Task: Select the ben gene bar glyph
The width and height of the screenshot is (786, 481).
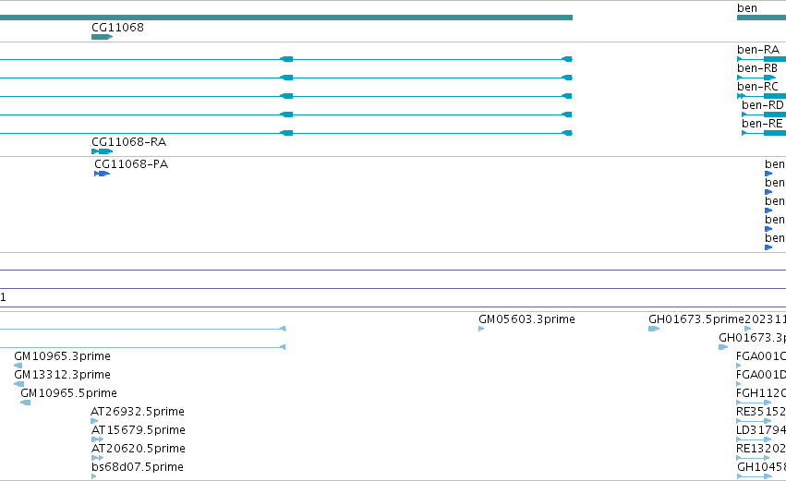Action: 761,18
